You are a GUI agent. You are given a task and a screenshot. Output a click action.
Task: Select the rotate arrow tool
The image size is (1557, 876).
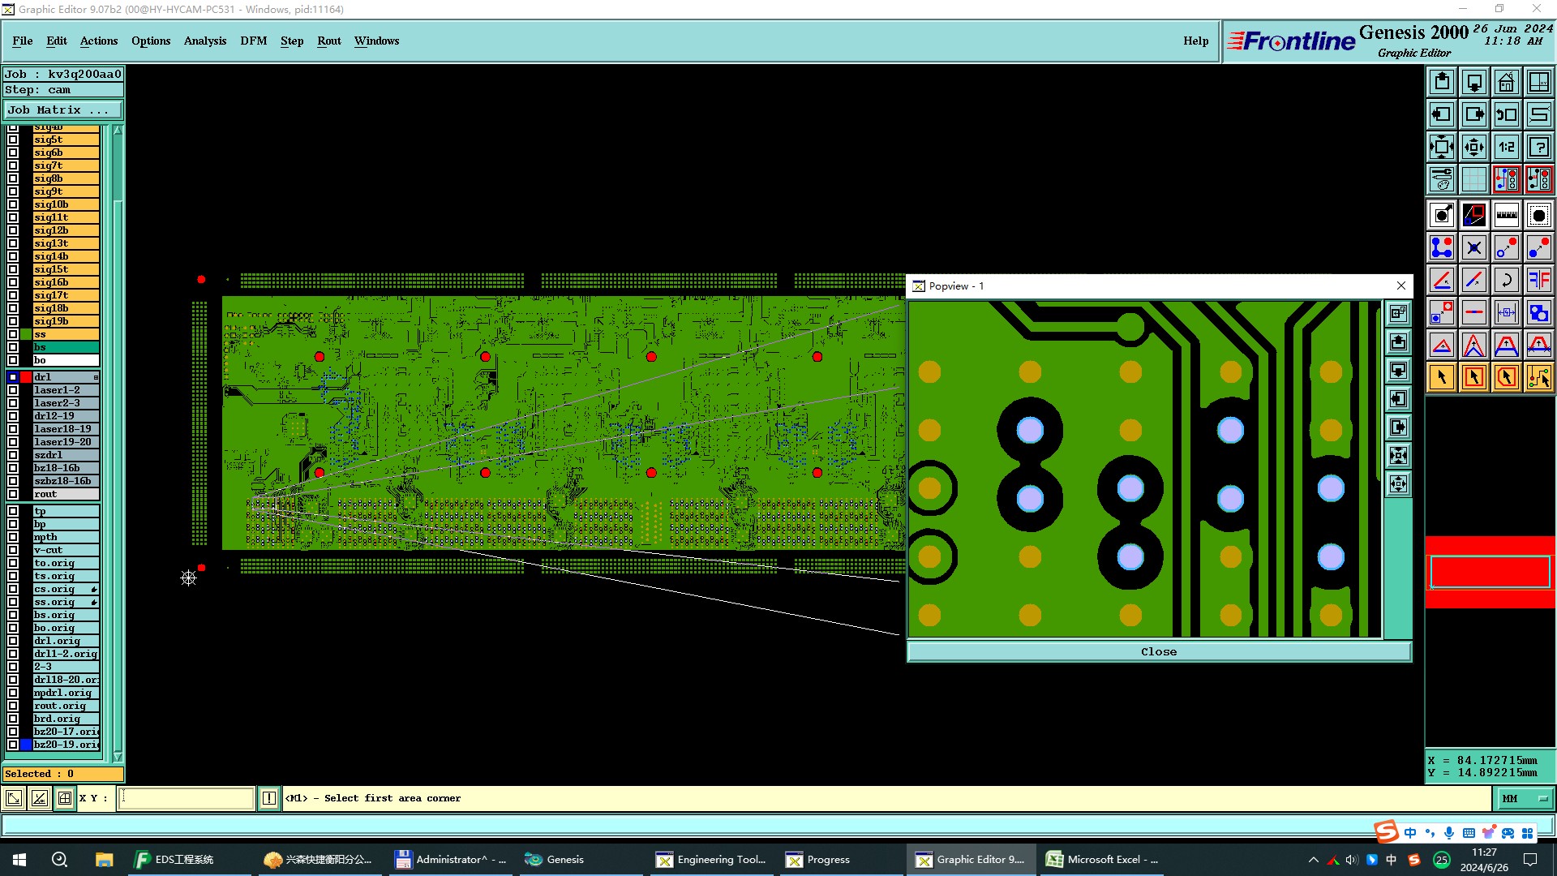1506,280
